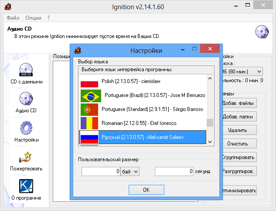The width and height of the screenshot is (276, 211).
Task: Open the байт unit dropdown
Action: [x=130, y=172]
